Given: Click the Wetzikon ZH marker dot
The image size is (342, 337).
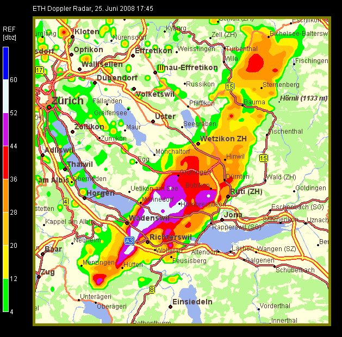Looking at the screenshot, I should pyautogui.click(x=198, y=143).
